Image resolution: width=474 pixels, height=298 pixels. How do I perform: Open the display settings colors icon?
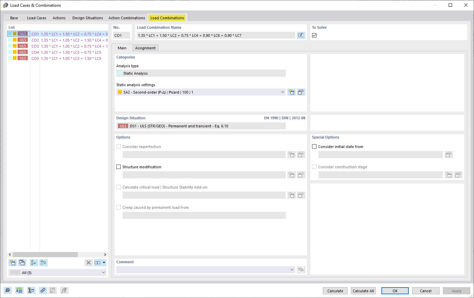point(31,290)
